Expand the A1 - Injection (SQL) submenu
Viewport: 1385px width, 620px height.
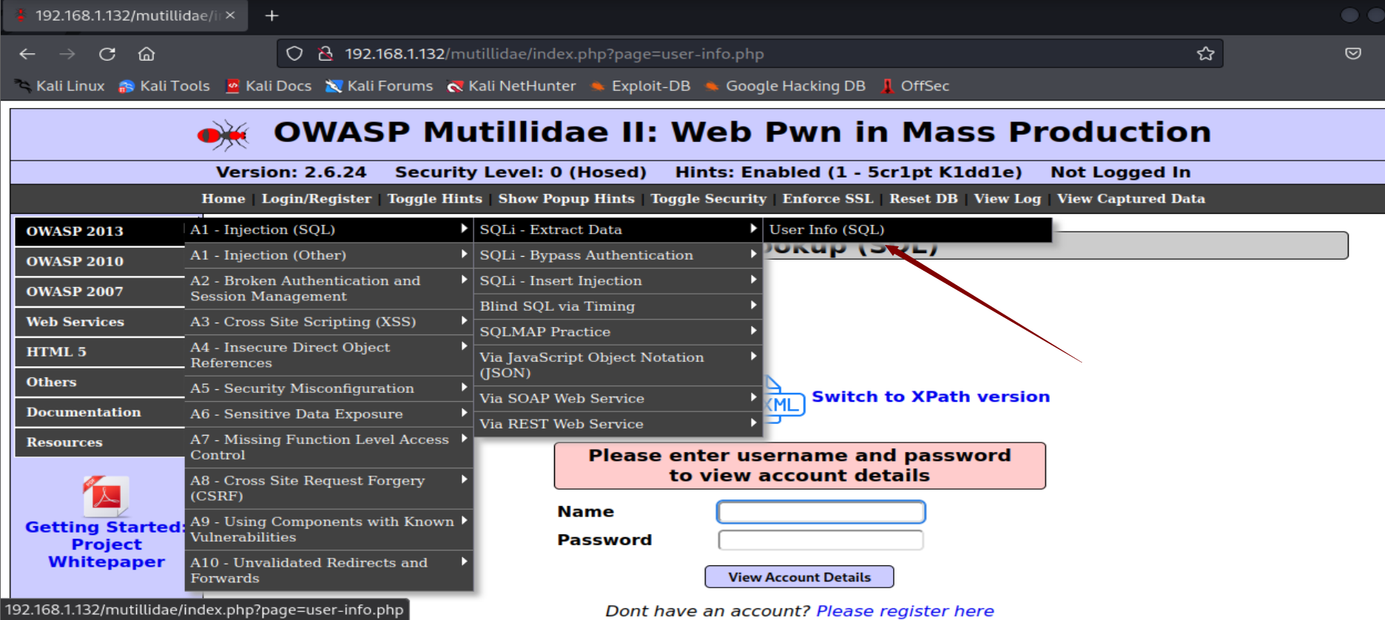pos(328,229)
